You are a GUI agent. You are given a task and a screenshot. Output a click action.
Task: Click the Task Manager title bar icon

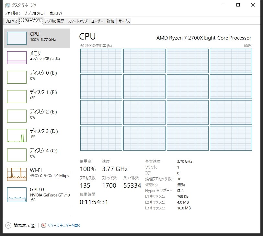[7, 5]
